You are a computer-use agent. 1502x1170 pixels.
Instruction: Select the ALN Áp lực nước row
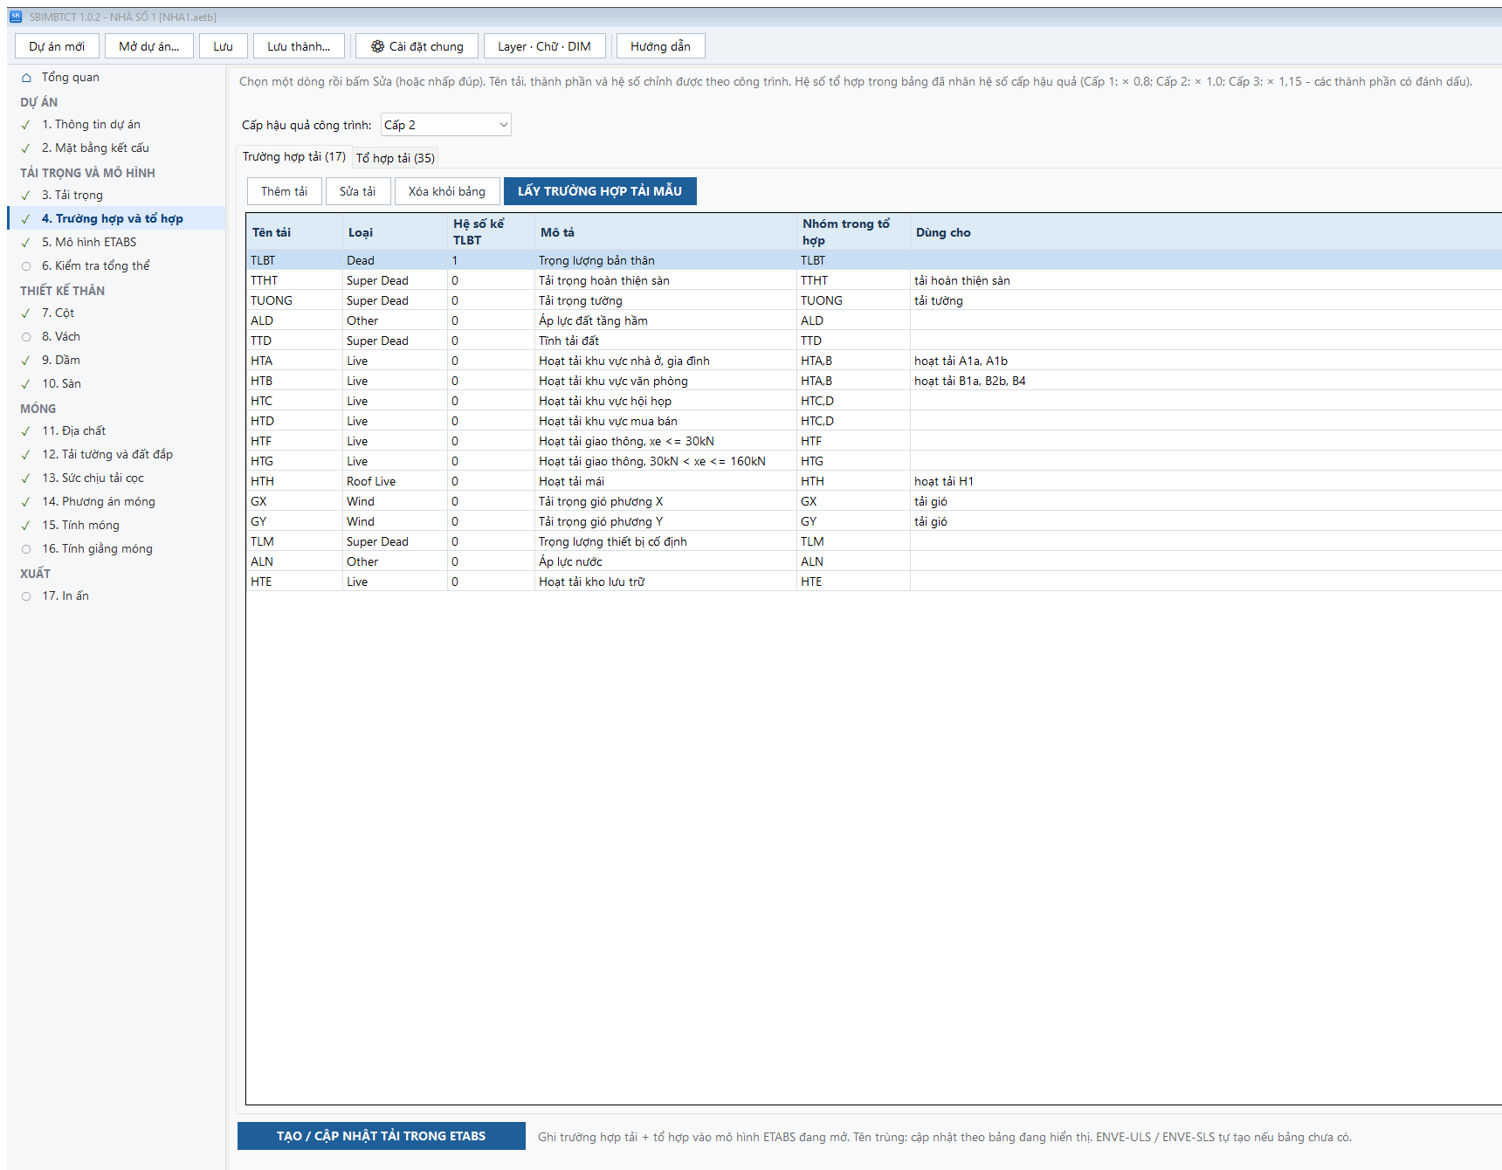(873, 561)
